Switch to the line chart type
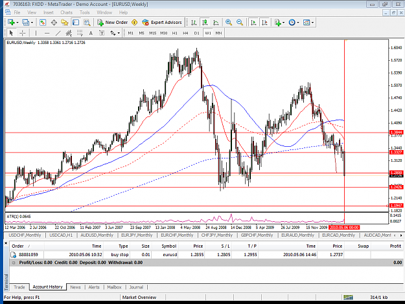Image resolution: width=405 pixels, height=304 pixels. click(x=216, y=23)
